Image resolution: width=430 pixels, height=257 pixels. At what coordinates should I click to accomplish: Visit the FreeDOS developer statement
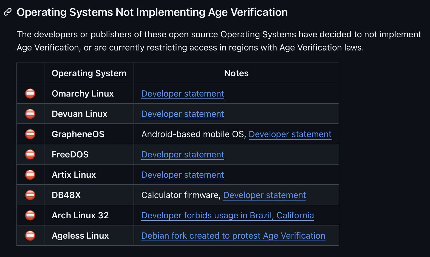click(183, 155)
